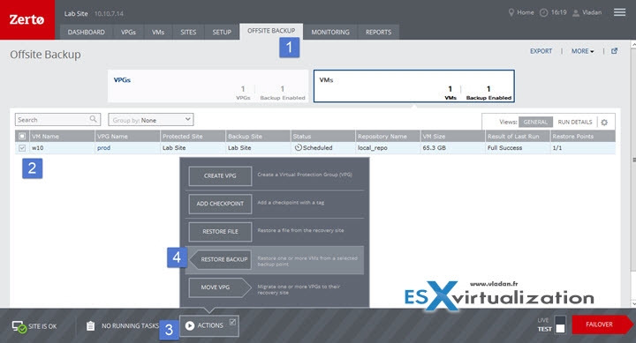636x343 pixels.
Task: Sort by the Repository Name column header
Action: [x=388, y=136]
